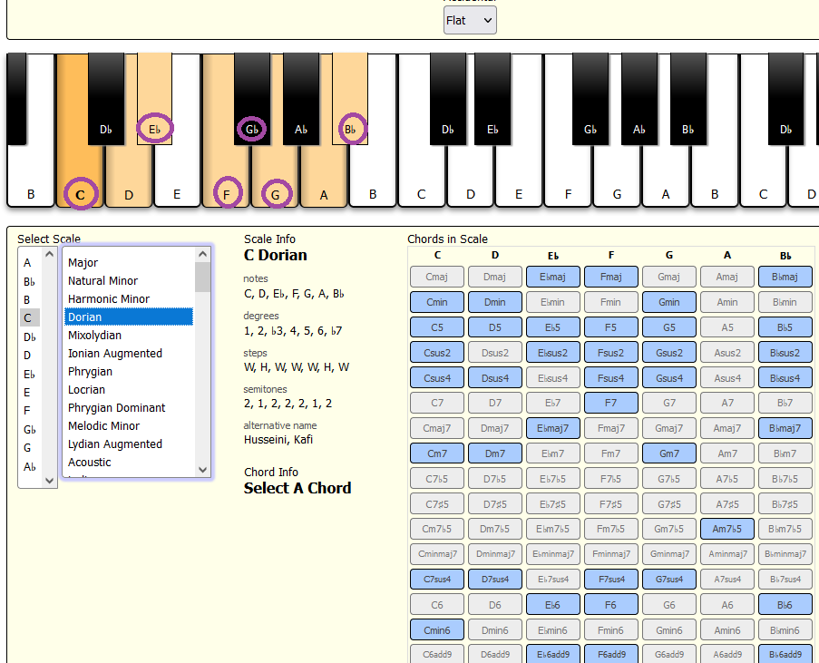Select the Cm7 chord
This screenshot has height=663, width=819.
tap(437, 453)
